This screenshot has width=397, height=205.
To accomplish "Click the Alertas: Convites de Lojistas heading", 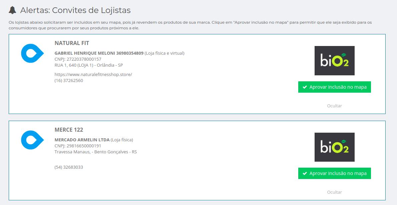I will (75, 10).
